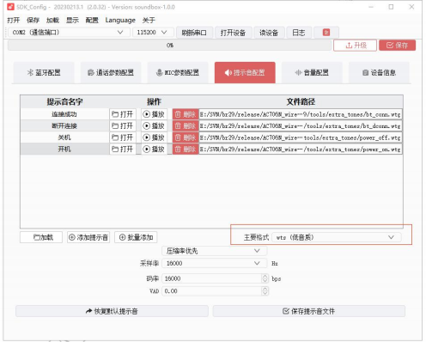The width and height of the screenshot is (426, 342).
Task: Click the VAD spinner arrows
Action: point(265,291)
